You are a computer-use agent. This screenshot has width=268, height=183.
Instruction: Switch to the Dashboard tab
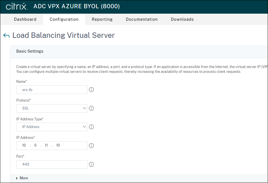pyautogui.click(x=25, y=19)
